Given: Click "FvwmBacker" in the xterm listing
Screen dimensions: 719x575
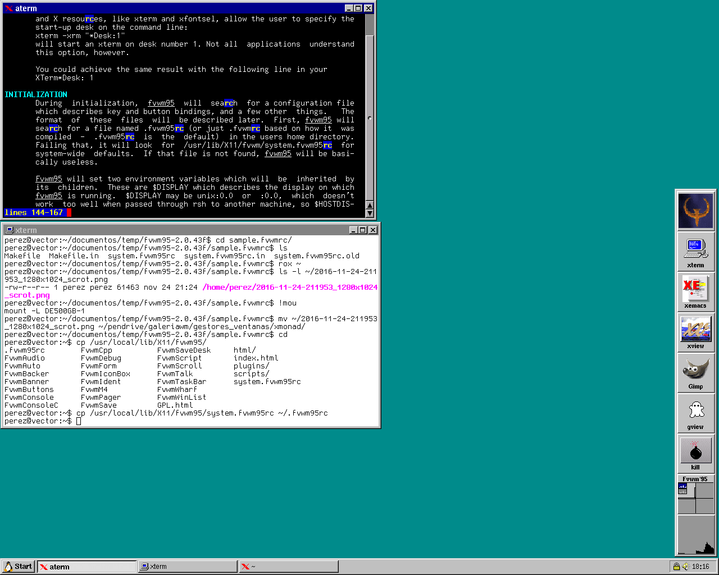Looking at the screenshot, I should (x=27, y=374).
